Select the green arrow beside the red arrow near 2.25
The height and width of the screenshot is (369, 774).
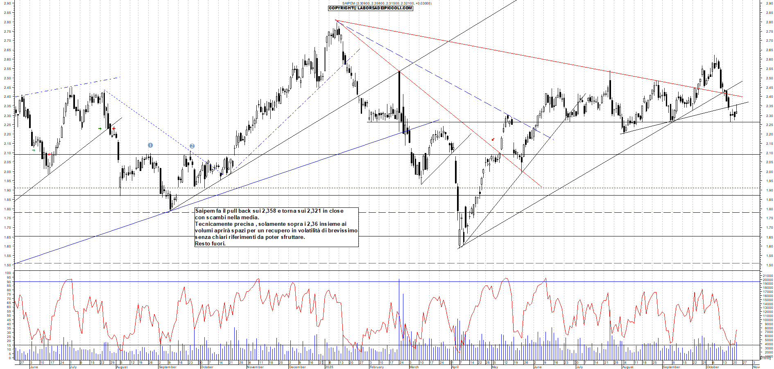pos(100,129)
